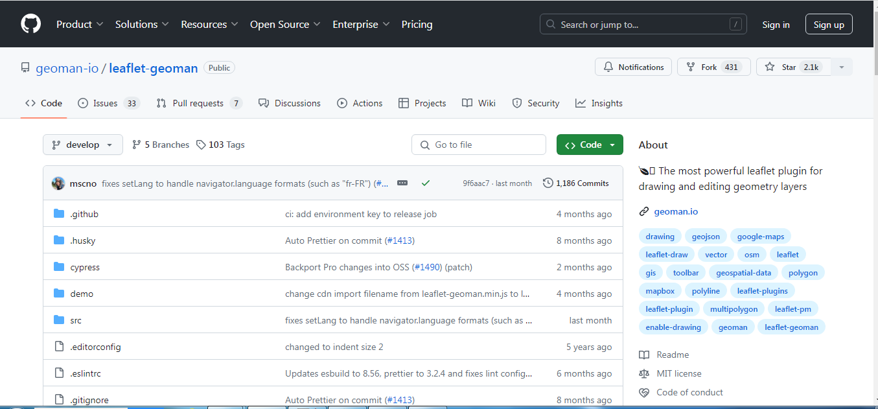Open the Discussions tab
Viewport: 878px width, 409px height.
pos(289,103)
